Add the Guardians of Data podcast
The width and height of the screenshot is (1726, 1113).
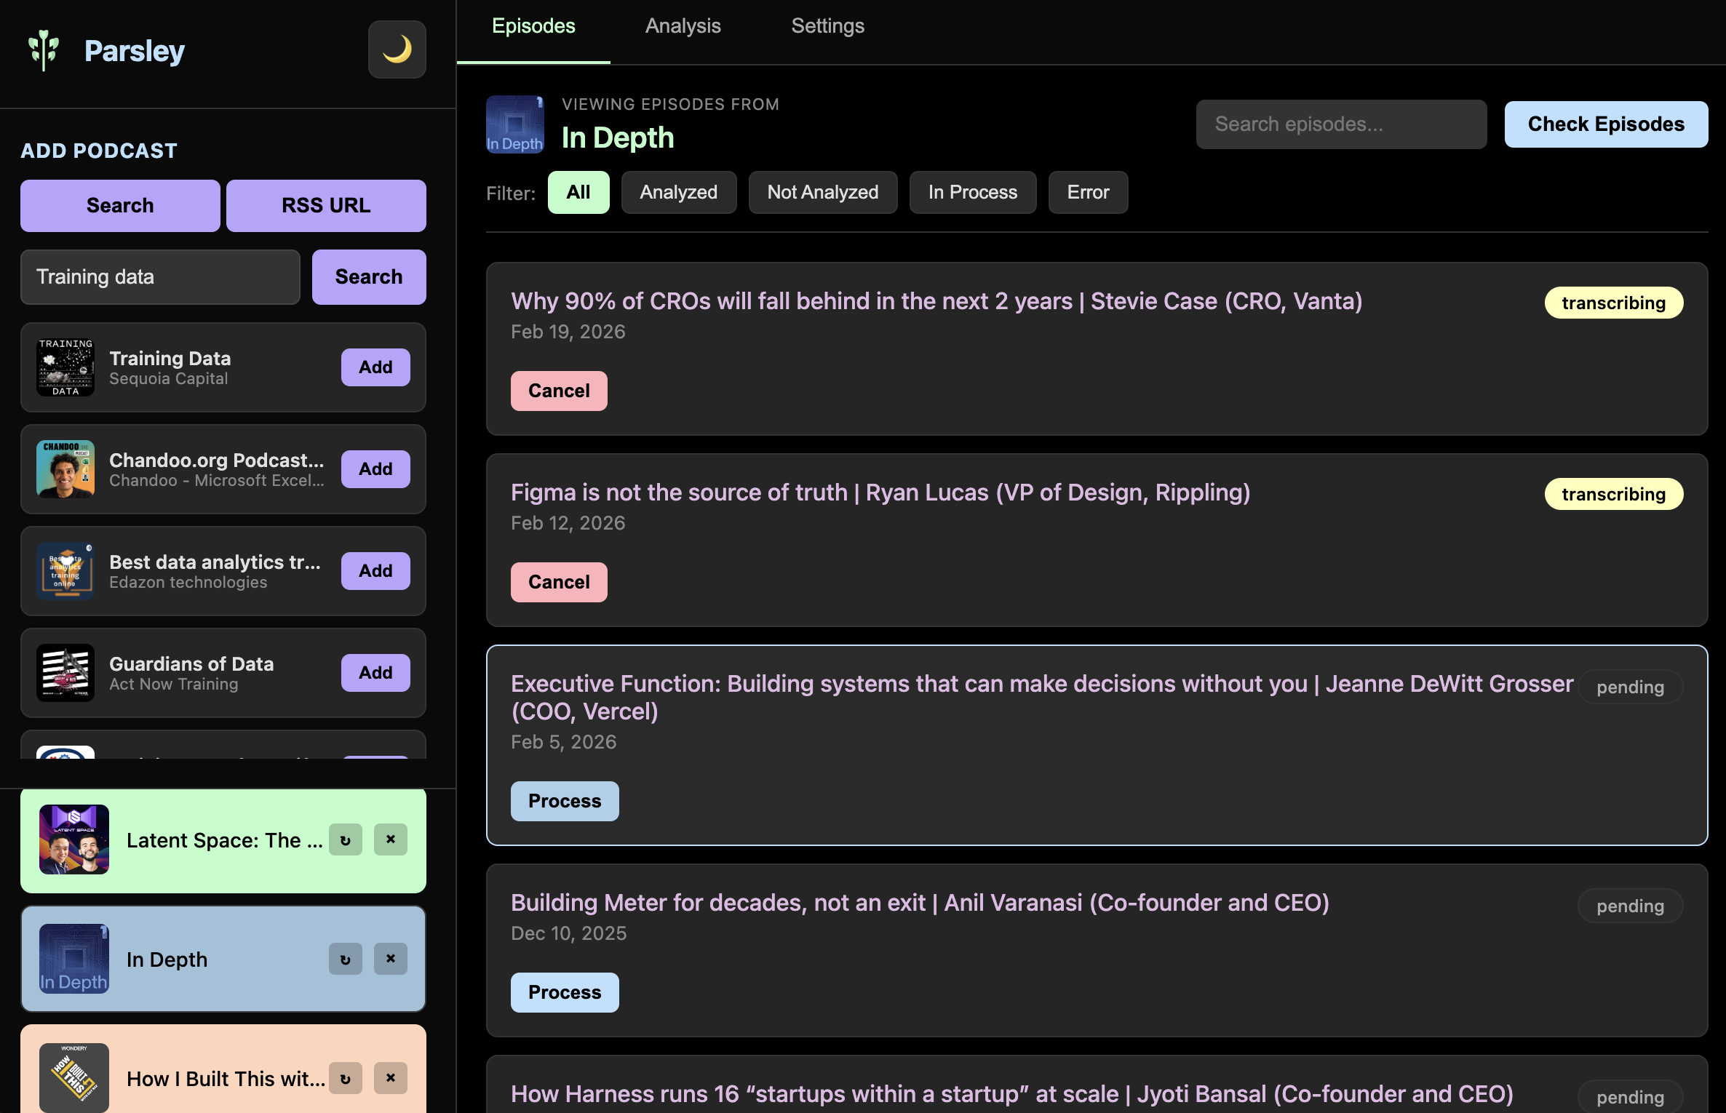tap(375, 672)
